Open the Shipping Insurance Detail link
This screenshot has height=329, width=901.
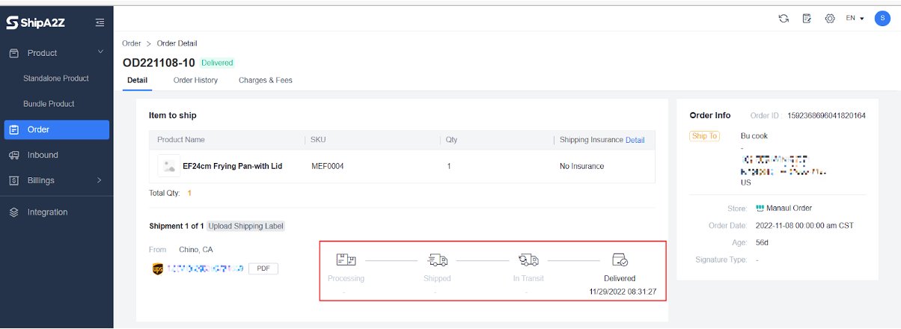click(635, 140)
